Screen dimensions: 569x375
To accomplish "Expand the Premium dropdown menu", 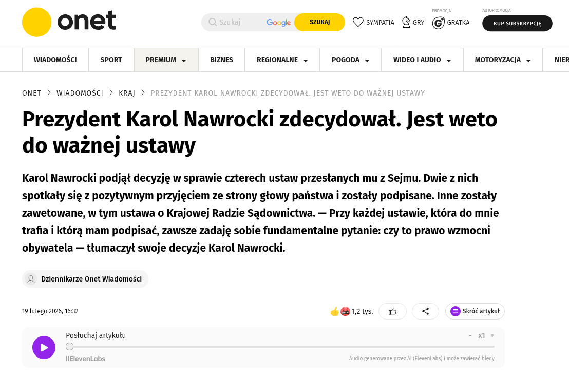I will (x=184, y=60).
